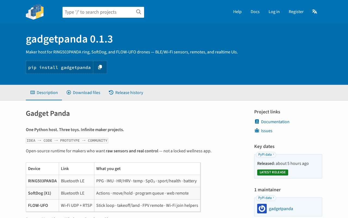This screenshot has height=218, width=348.
Task: Click the PyPI logo in header
Action: (35, 12)
